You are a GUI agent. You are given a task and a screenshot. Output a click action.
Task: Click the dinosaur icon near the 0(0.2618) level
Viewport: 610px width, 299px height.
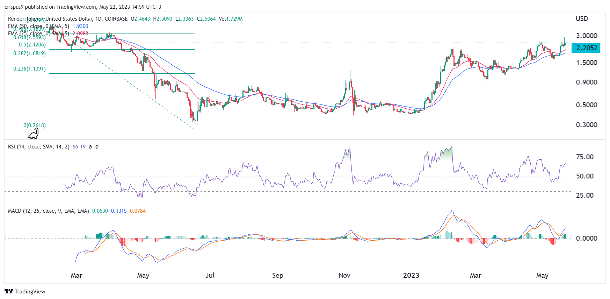tap(34, 133)
